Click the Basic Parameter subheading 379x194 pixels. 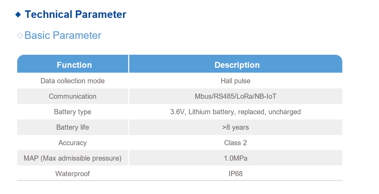pos(63,35)
